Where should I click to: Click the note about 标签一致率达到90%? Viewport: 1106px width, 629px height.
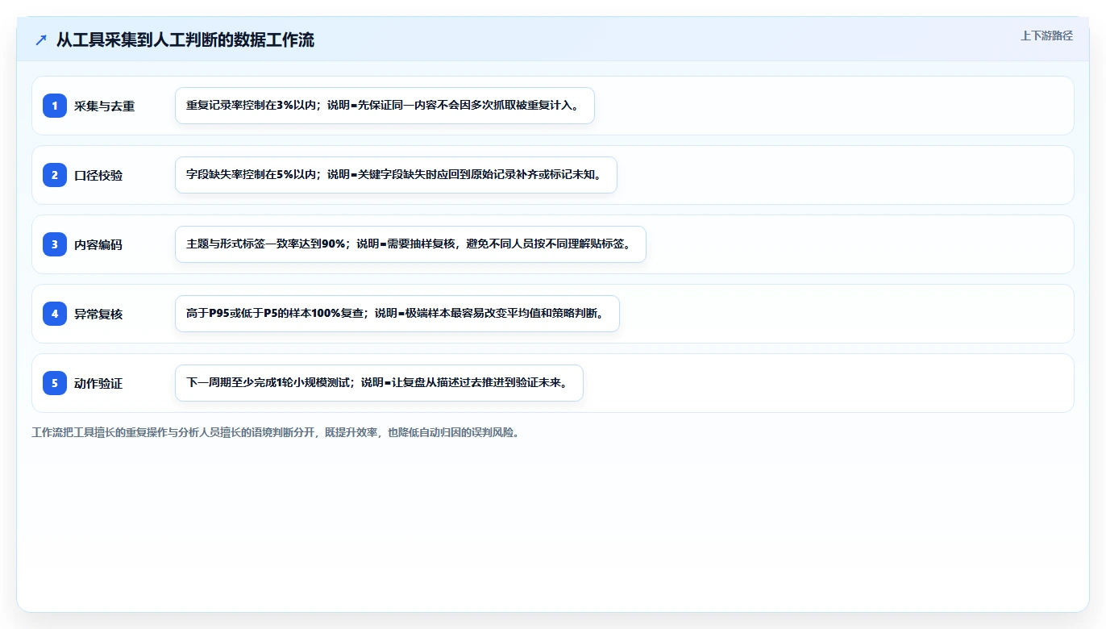(410, 244)
